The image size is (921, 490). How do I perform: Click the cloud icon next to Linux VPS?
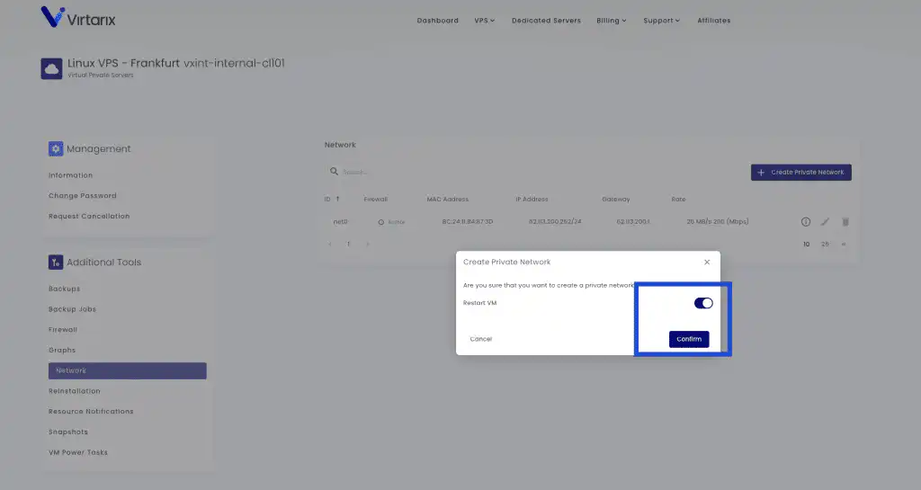coord(51,68)
